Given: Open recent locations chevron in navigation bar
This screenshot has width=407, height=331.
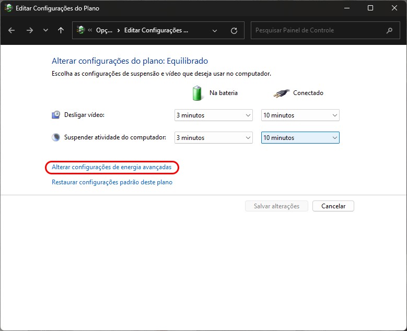Looking at the screenshot, I should (45, 30).
